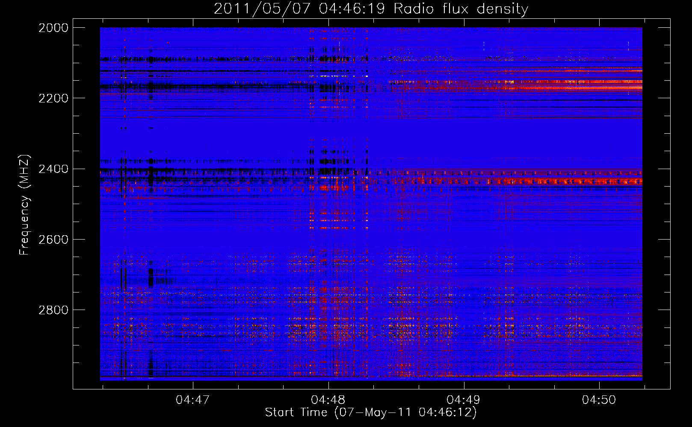The image size is (692, 427).
Task: Click the x-axis label 'Start Time (07-May-11 04:46:12)'
Action: [371, 412]
